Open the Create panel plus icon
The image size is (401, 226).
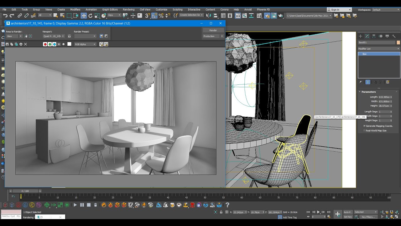click(361, 36)
